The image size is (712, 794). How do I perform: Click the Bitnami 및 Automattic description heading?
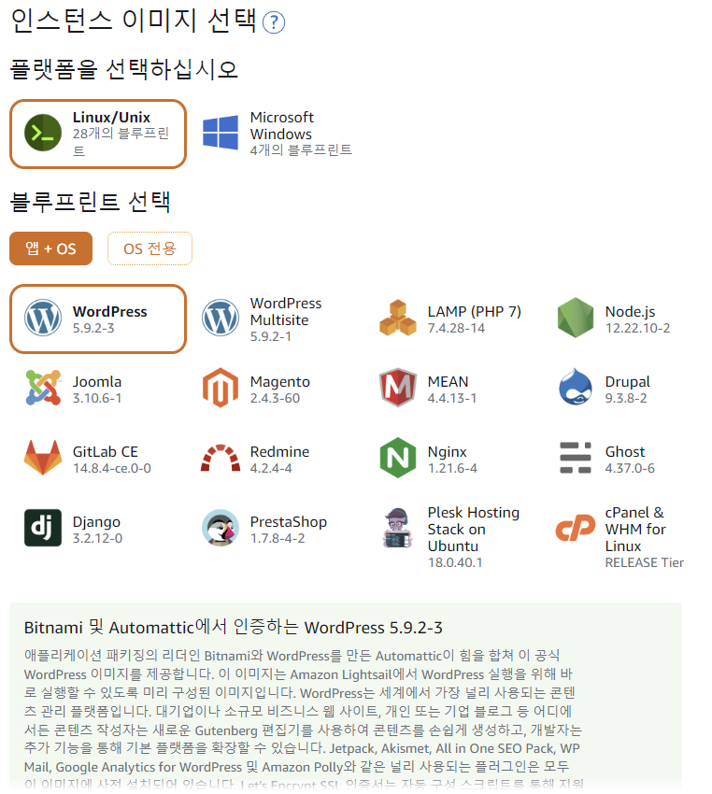(x=233, y=628)
